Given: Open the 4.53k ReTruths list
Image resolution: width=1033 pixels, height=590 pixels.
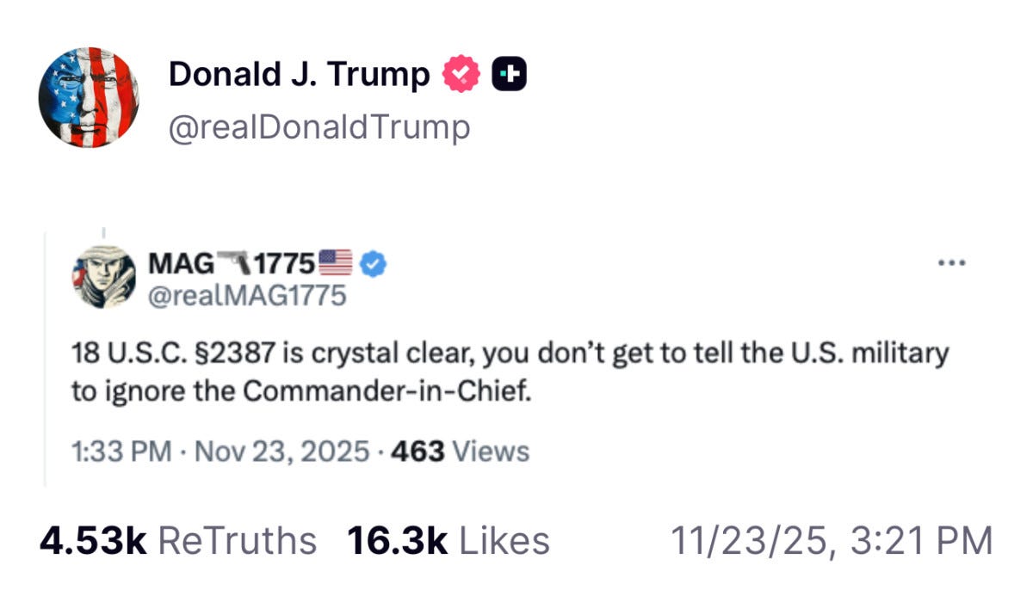Looking at the screenshot, I should pos(175,540).
